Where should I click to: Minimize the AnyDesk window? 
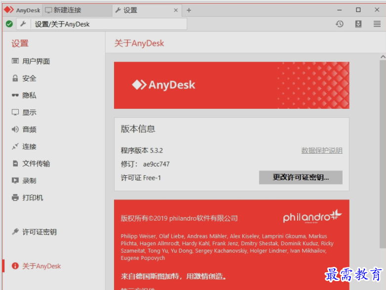point(340,10)
